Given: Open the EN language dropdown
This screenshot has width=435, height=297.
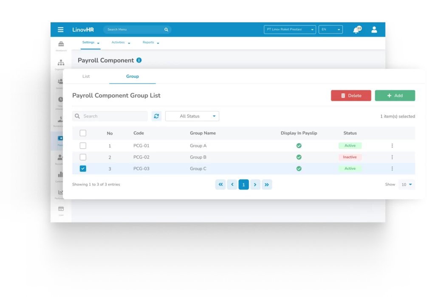Looking at the screenshot, I should (330, 29).
